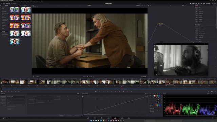This screenshot has width=217, height=122.
Task: Open the Sizing palette icon
Action: pyautogui.click(x=127, y=91)
